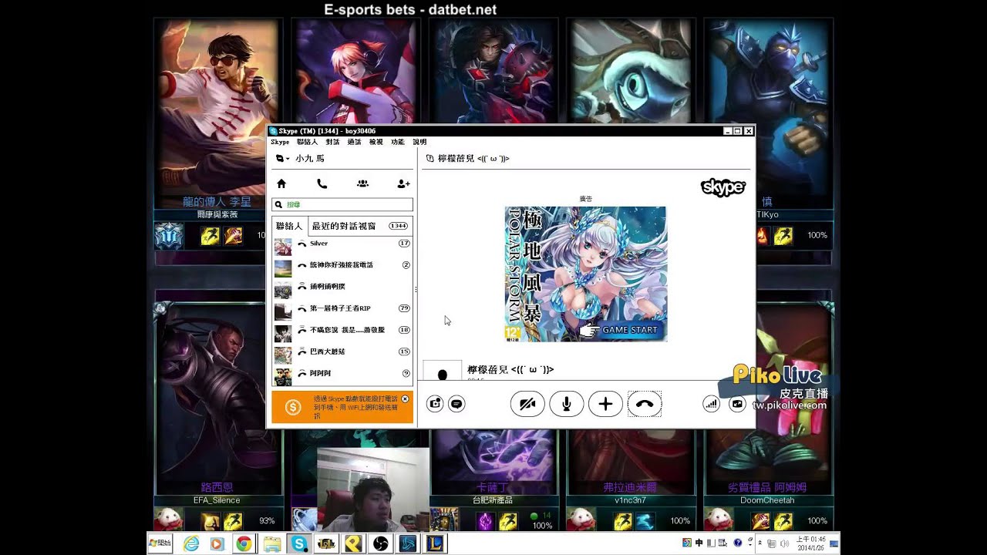The image size is (987, 555).
Task: Open File Explorer folder from taskbar
Action: 272,543
